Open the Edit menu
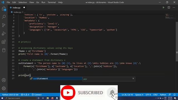The width and height of the screenshot is (178, 100). (14, 2)
